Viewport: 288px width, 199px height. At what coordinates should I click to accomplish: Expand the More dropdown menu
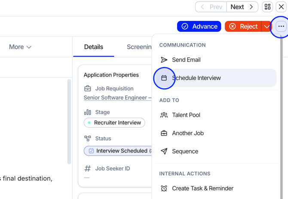20,47
